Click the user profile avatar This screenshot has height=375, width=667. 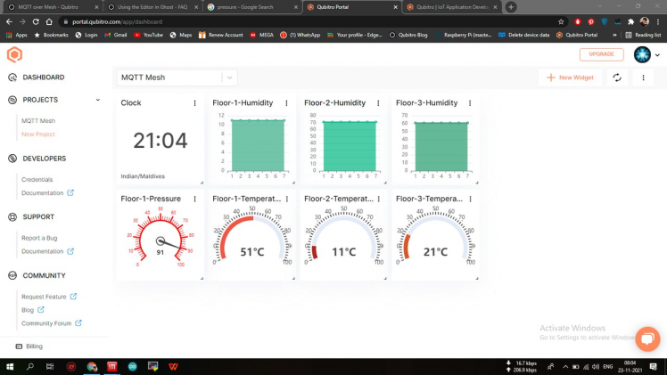click(642, 54)
